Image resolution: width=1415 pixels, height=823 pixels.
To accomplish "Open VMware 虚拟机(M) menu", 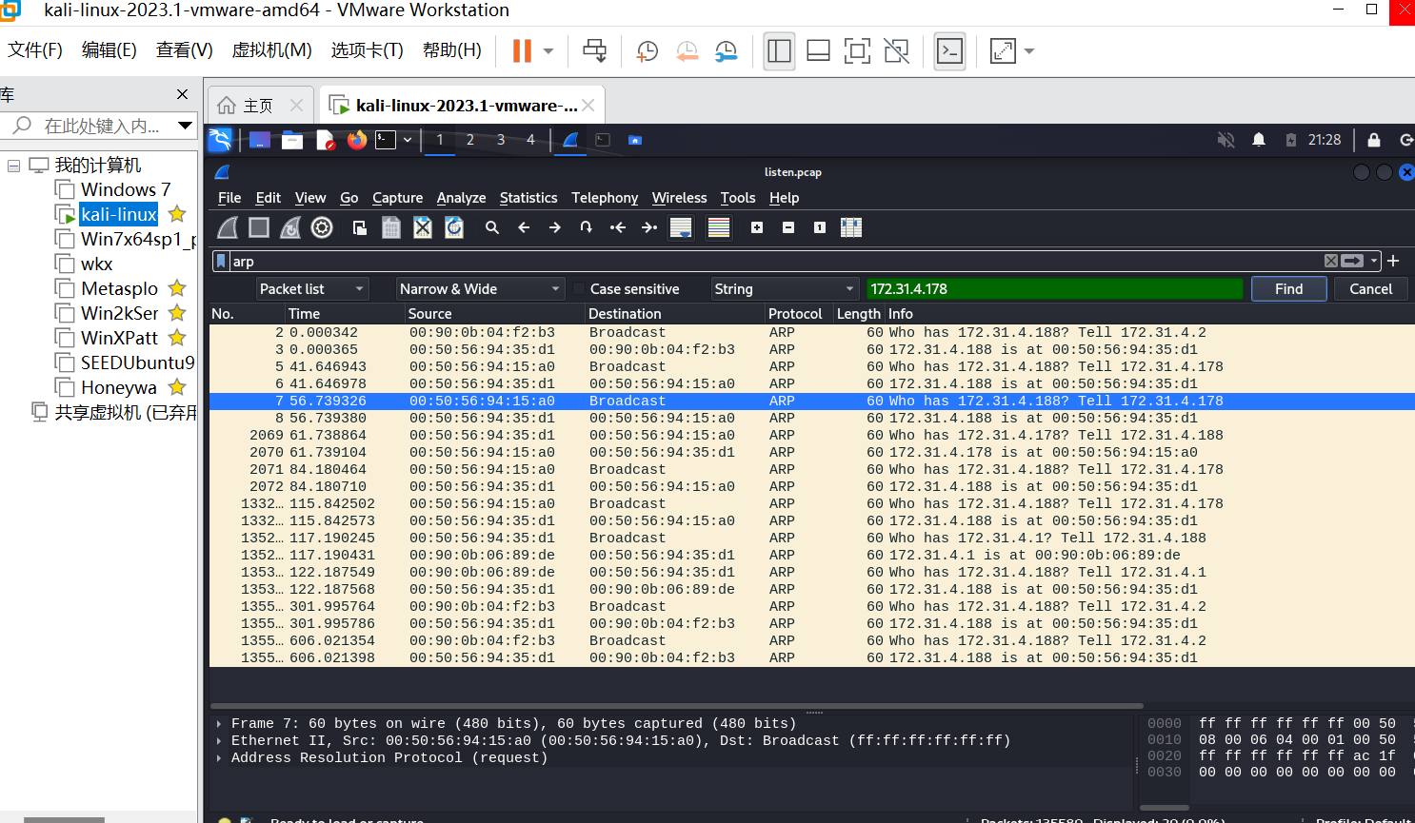I will click(x=271, y=49).
